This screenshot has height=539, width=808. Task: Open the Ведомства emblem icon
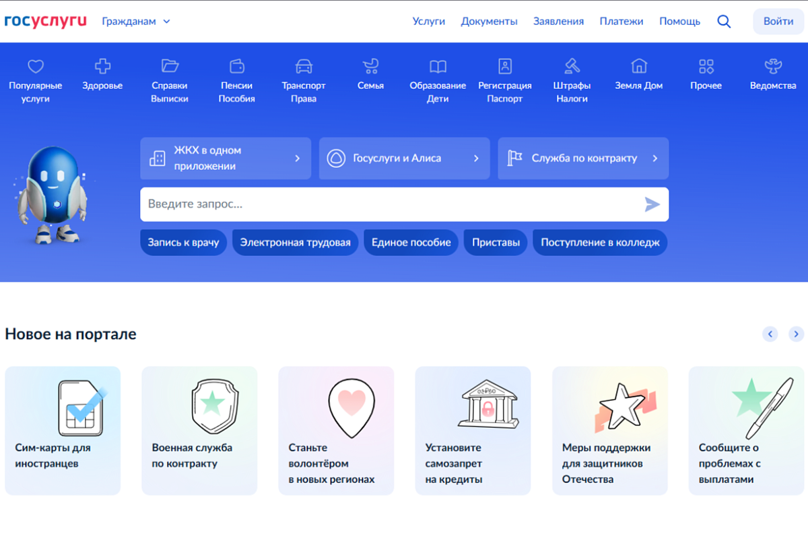[773, 66]
